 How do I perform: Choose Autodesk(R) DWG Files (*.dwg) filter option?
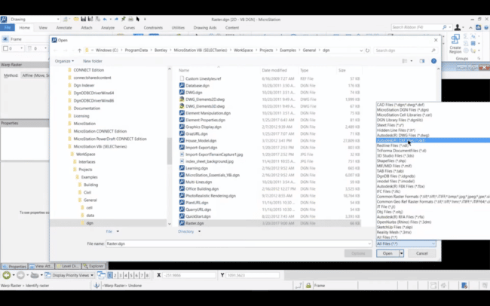[403, 136]
